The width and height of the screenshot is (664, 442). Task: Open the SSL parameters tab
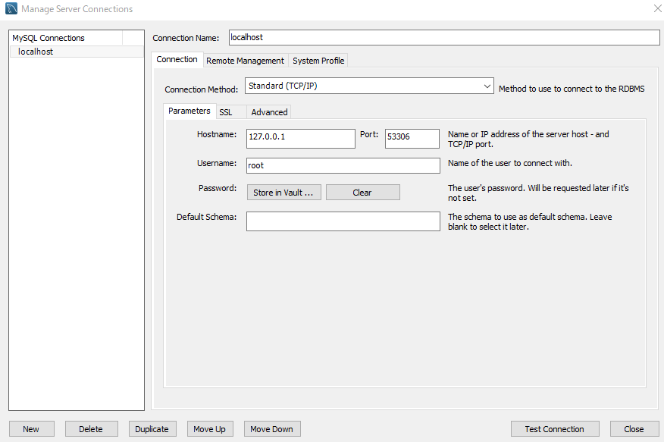(226, 111)
